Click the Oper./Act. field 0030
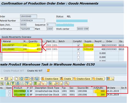129x103 pixels. [23, 25]
